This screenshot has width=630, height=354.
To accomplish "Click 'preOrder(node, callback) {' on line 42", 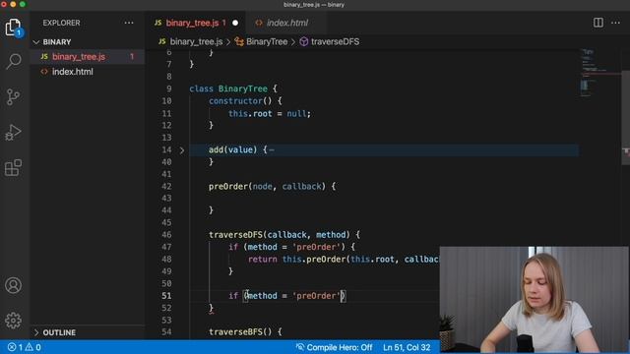I will pyautogui.click(x=272, y=186).
